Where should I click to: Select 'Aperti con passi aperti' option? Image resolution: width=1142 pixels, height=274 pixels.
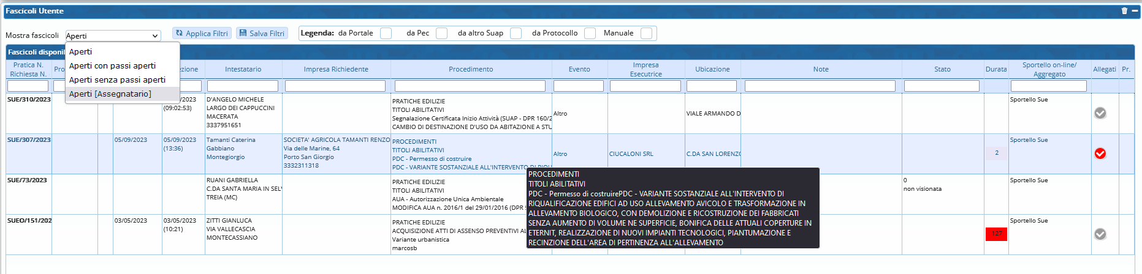(112, 66)
